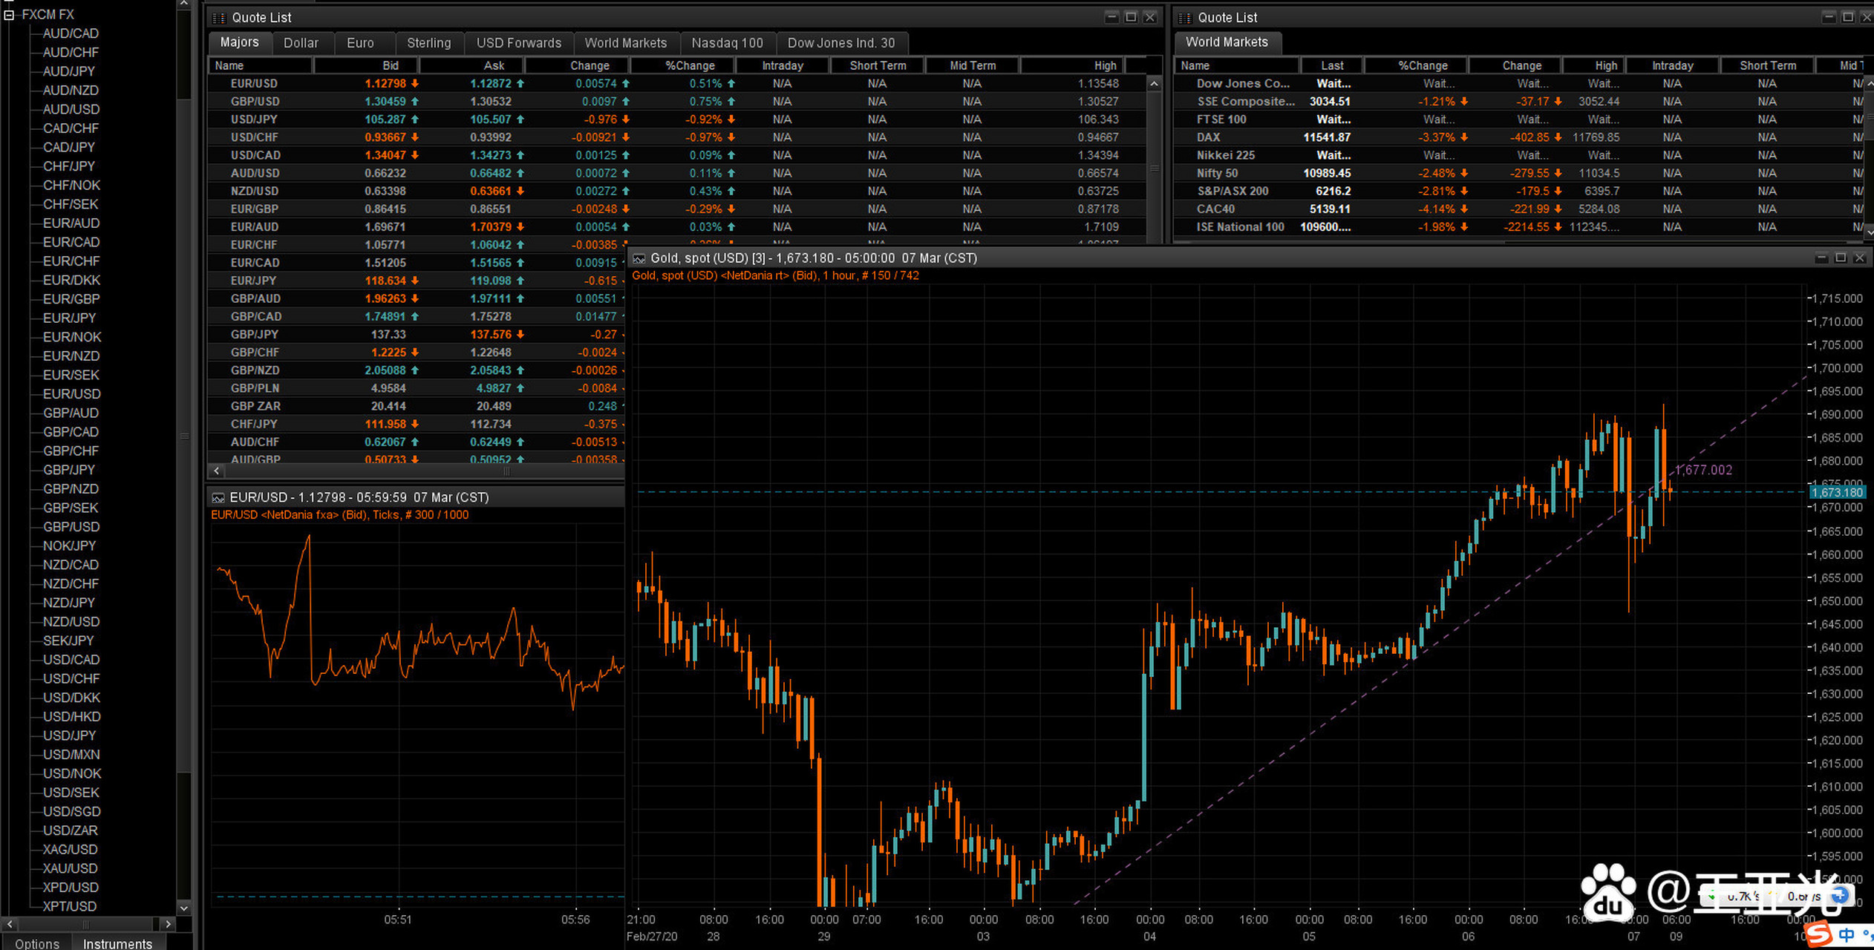Click the down scroll arrow of the instruments tree
Screen dimensions: 1874x950
pos(183,908)
